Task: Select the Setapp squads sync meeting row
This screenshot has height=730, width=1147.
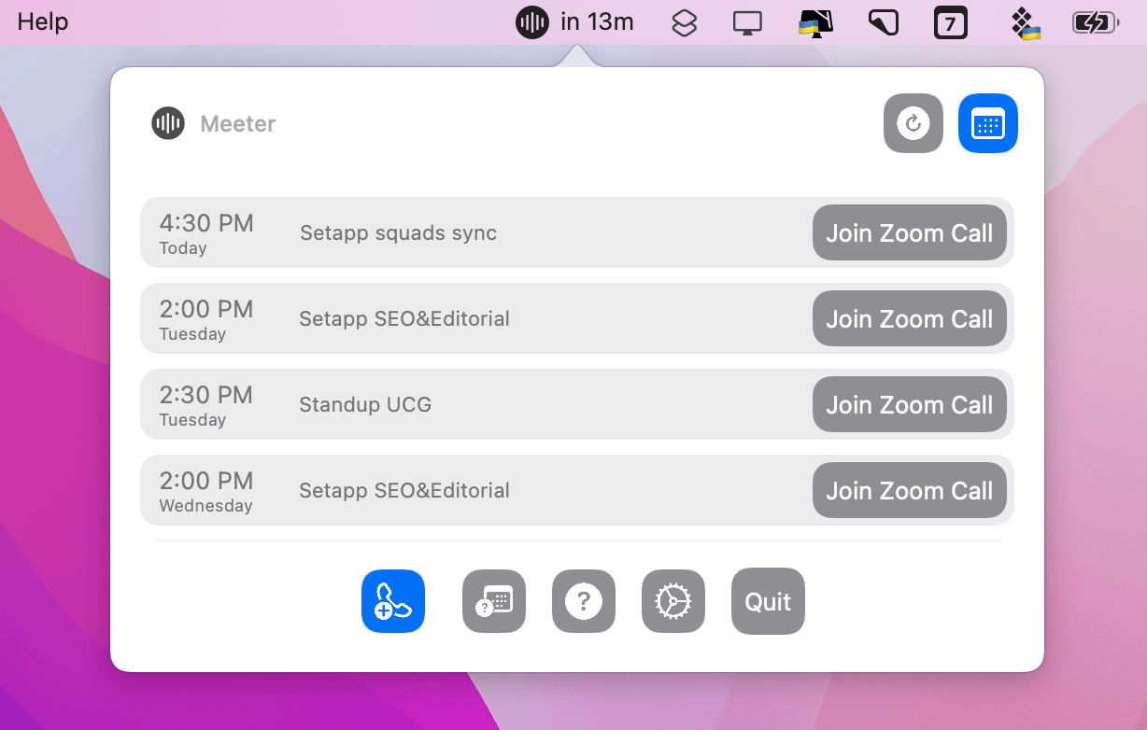Action: click(467, 232)
